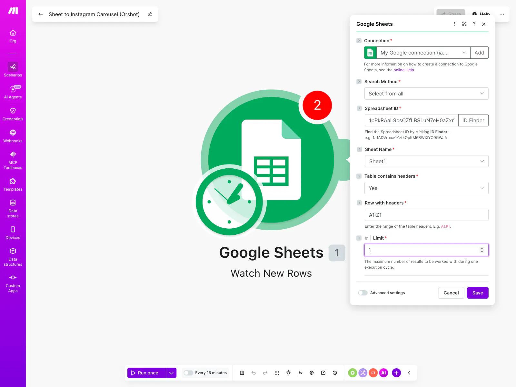Open the version history icon
Image resolution: width=516 pixels, height=387 pixels.
point(335,373)
